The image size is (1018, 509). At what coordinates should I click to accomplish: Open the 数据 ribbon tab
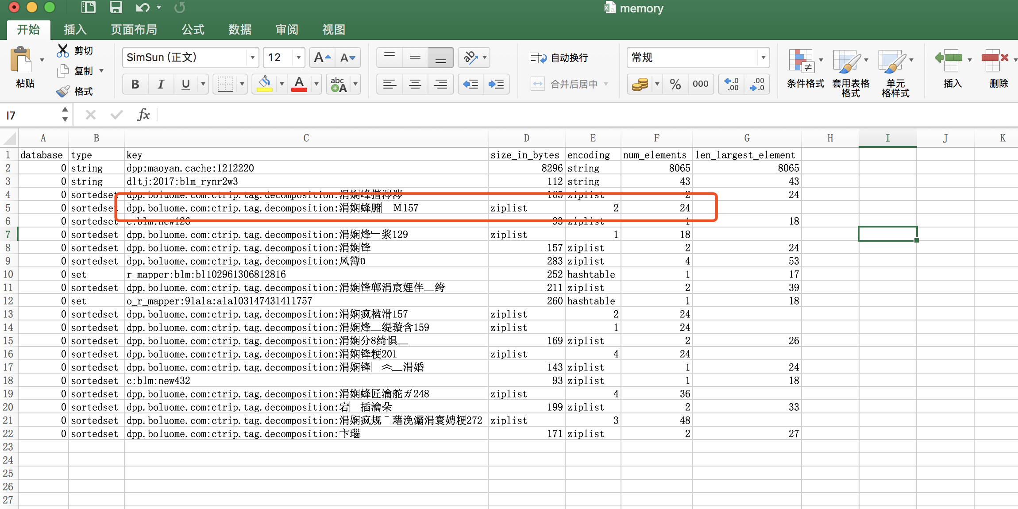click(240, 30)
